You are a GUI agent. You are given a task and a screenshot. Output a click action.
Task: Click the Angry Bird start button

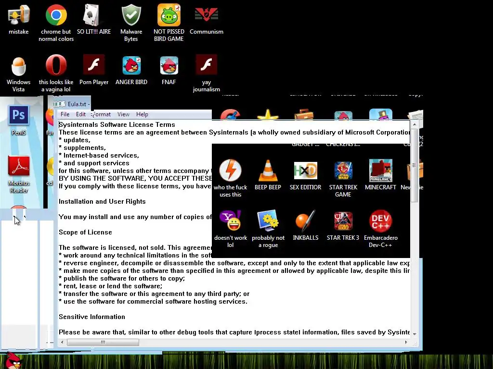coord(13,360)
